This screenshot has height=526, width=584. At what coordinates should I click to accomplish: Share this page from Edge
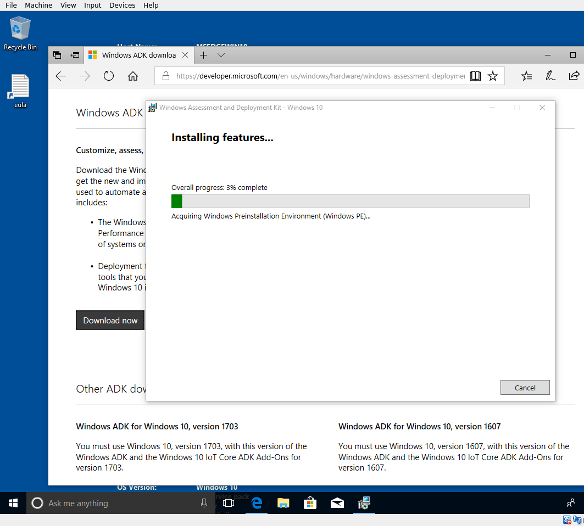coord(574,76)
